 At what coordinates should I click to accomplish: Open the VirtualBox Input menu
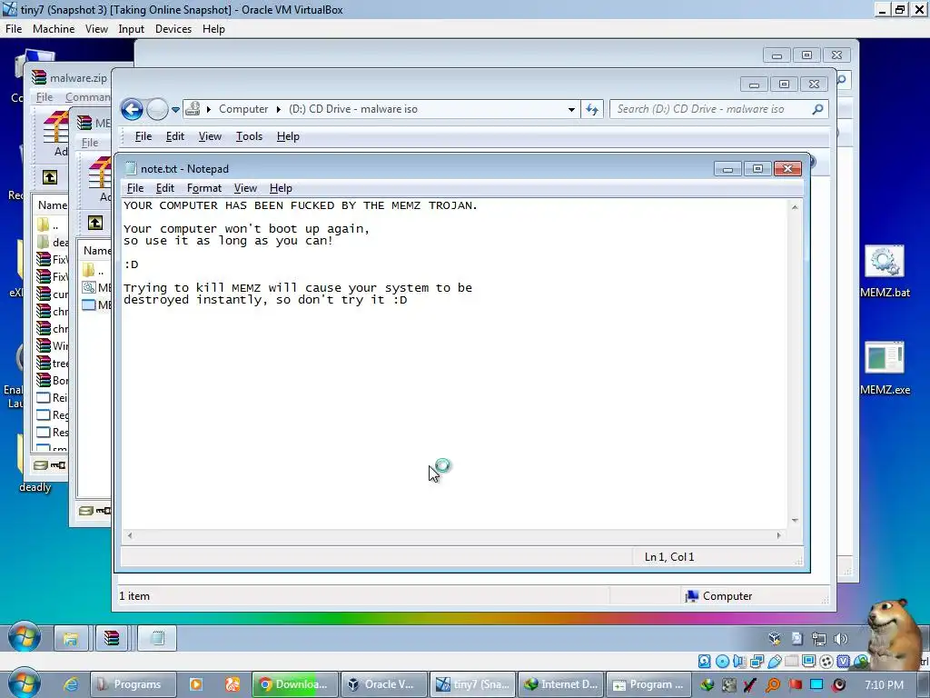click(131, 29)
